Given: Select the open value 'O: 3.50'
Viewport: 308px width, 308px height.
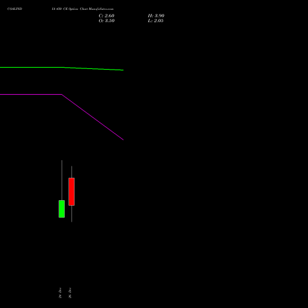Looking at the screenshot, I should 107,21.
